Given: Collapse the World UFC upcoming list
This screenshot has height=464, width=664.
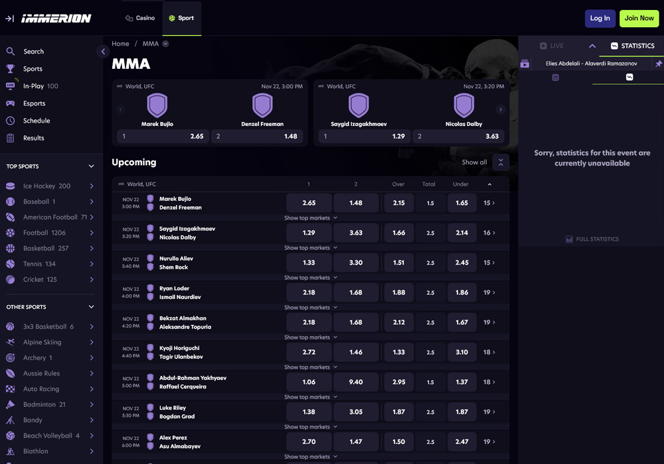Looking at the screenshot, I should tap(488, 184).
